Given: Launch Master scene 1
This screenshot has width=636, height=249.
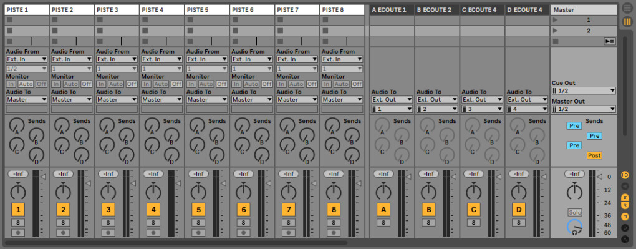Looking at the screenshot, I should (556, 20).
